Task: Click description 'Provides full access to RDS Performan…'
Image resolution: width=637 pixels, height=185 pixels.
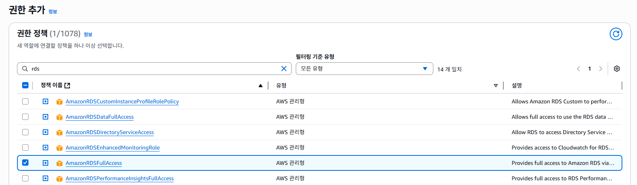Action: 561,178
